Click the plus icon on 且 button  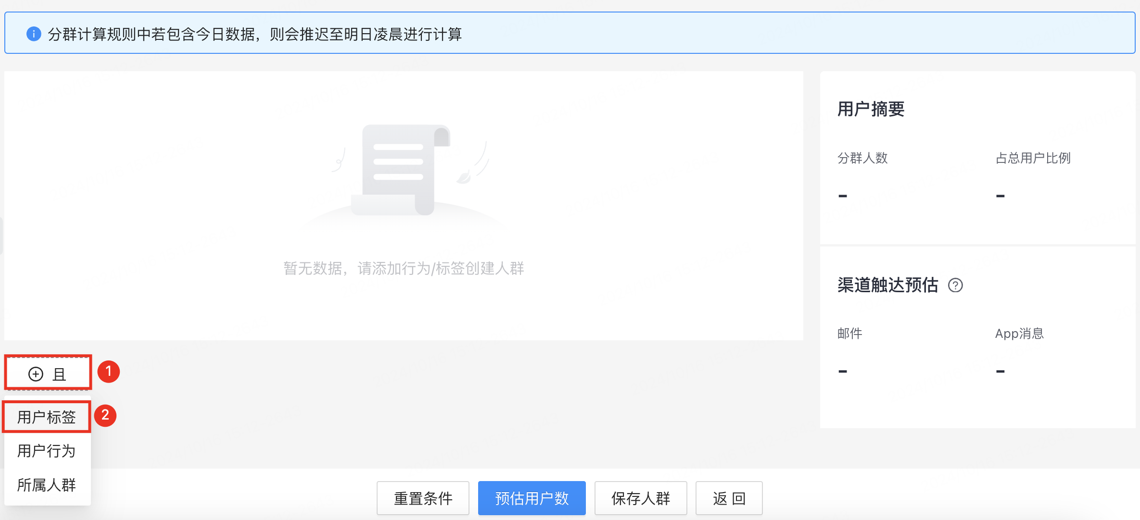36,374
